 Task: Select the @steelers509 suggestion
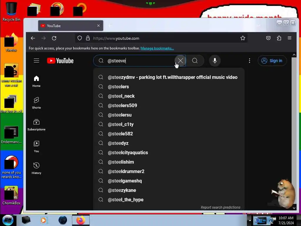169,106
